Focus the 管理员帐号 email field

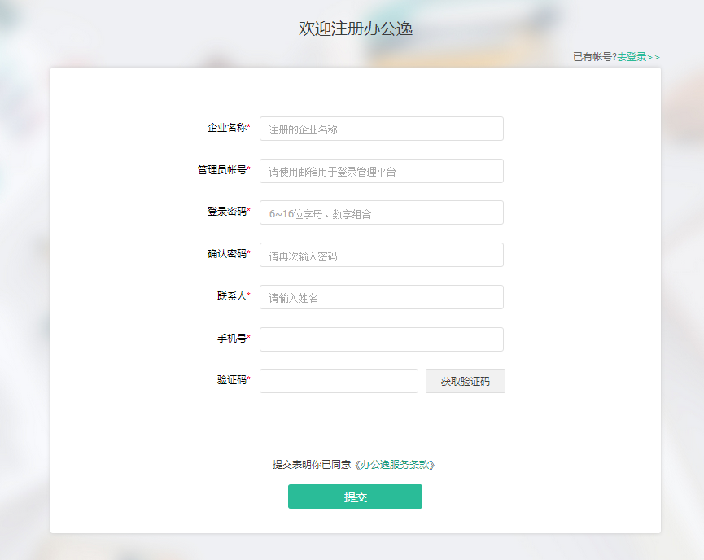381,171
